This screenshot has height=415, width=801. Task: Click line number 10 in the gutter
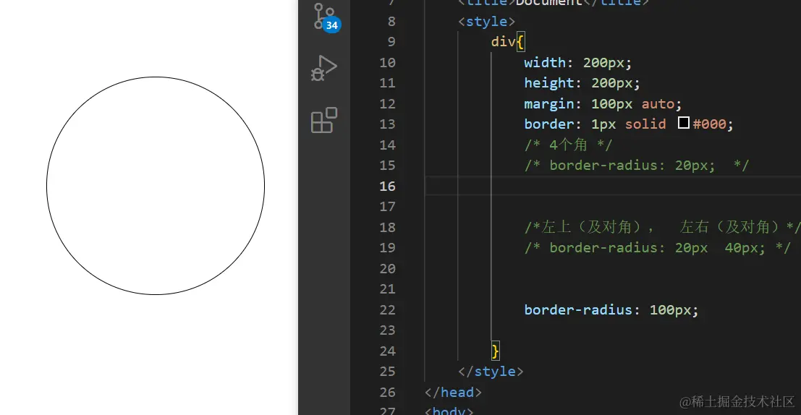(387, 63)
